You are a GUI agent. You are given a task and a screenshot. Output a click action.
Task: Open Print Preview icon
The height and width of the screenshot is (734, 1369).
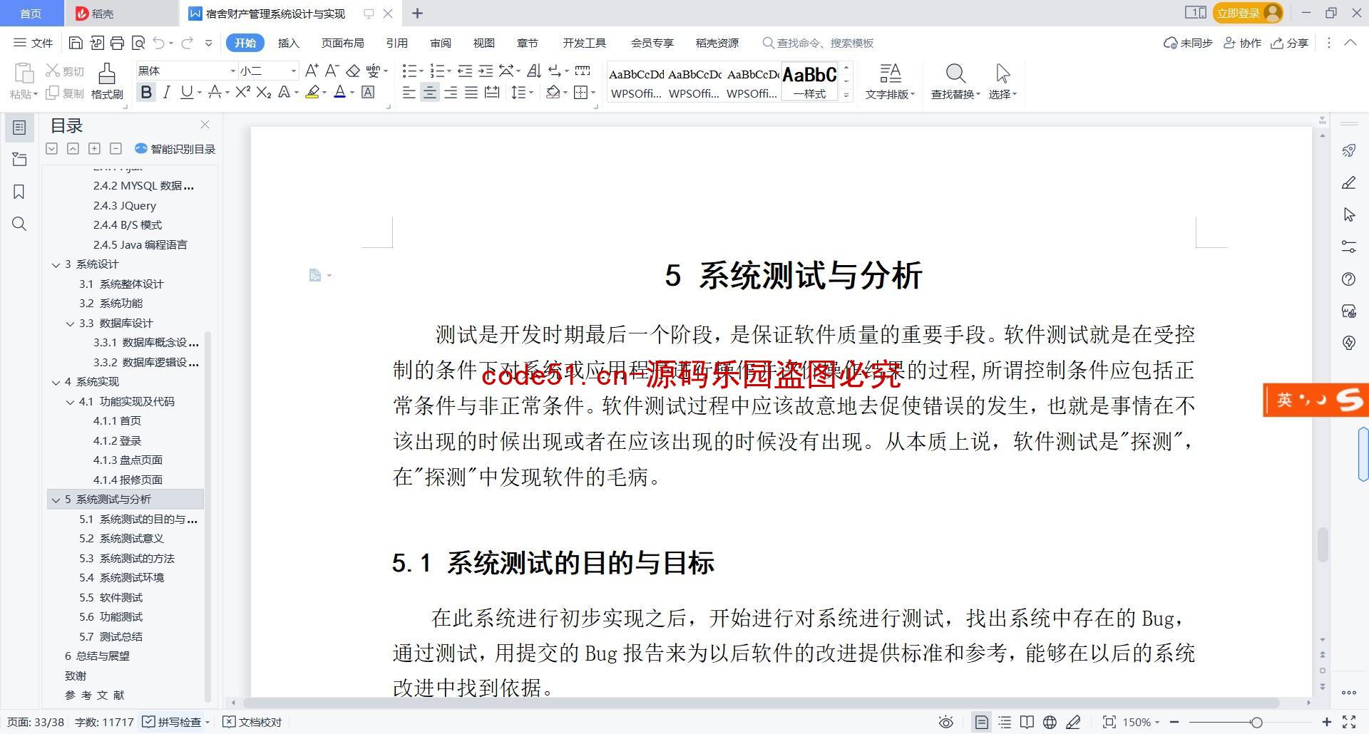138,43
